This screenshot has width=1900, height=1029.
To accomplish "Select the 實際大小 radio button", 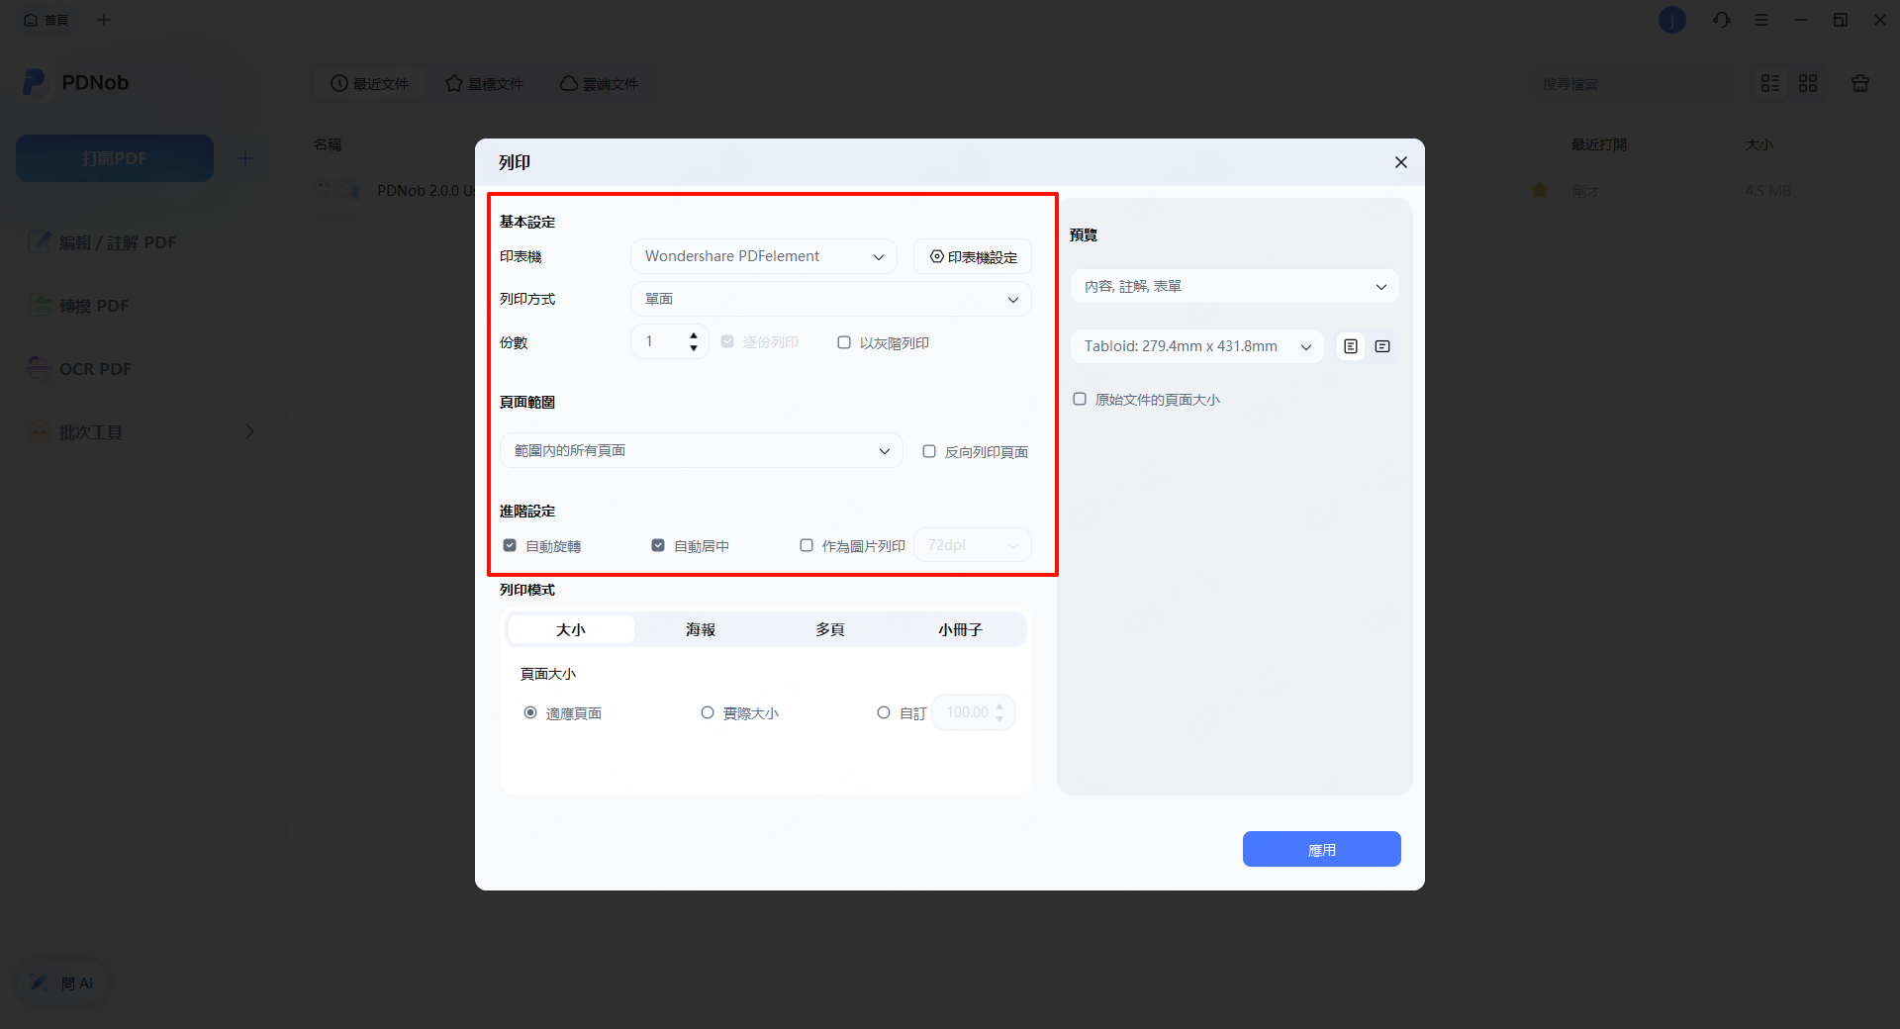I will (708, 712).
